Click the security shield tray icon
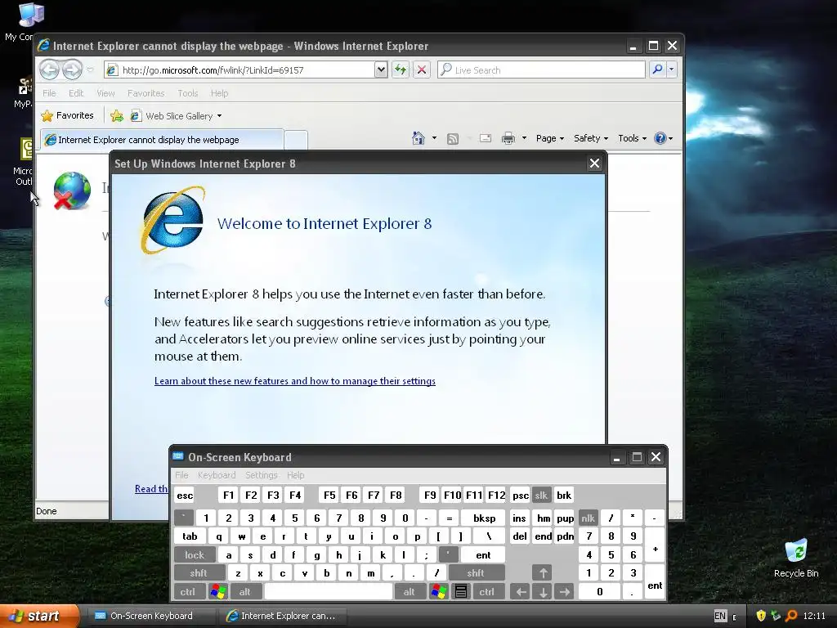Image resolution: width=837 pixels, height=628 pixels. [761, 616]
